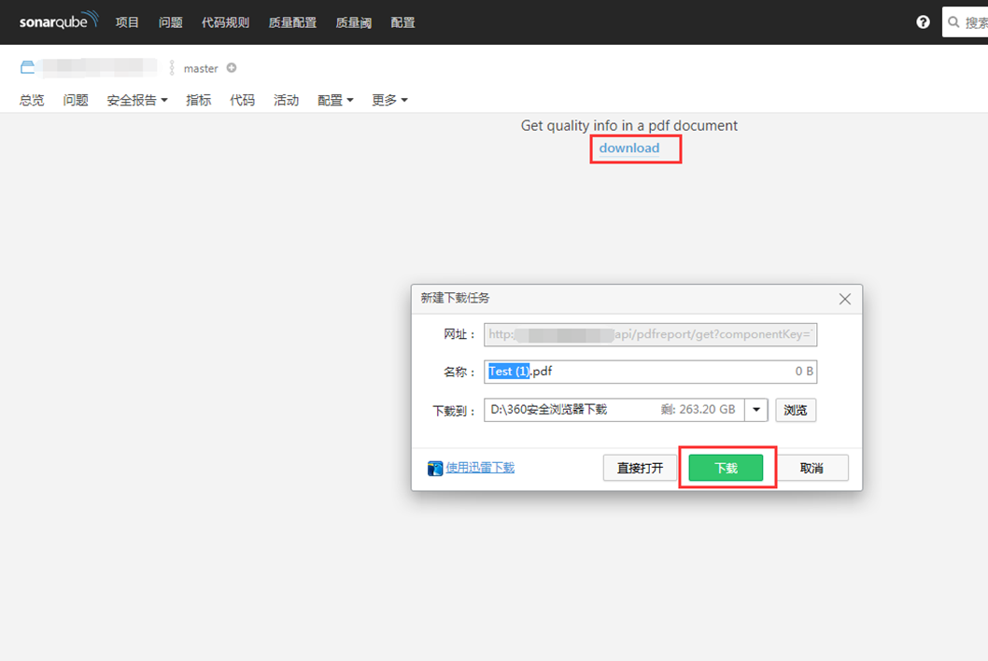Click the Thunder download icon
This screenshot has width=988, height=661.
click(435, 468)
